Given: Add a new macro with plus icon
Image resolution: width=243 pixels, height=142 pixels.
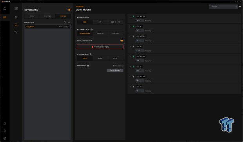Looking at the screenshot, I should [69, 23].
